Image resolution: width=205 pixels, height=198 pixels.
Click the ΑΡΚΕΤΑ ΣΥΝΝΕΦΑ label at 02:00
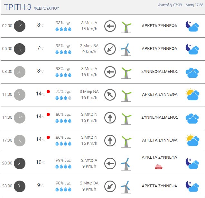(160, 26)
